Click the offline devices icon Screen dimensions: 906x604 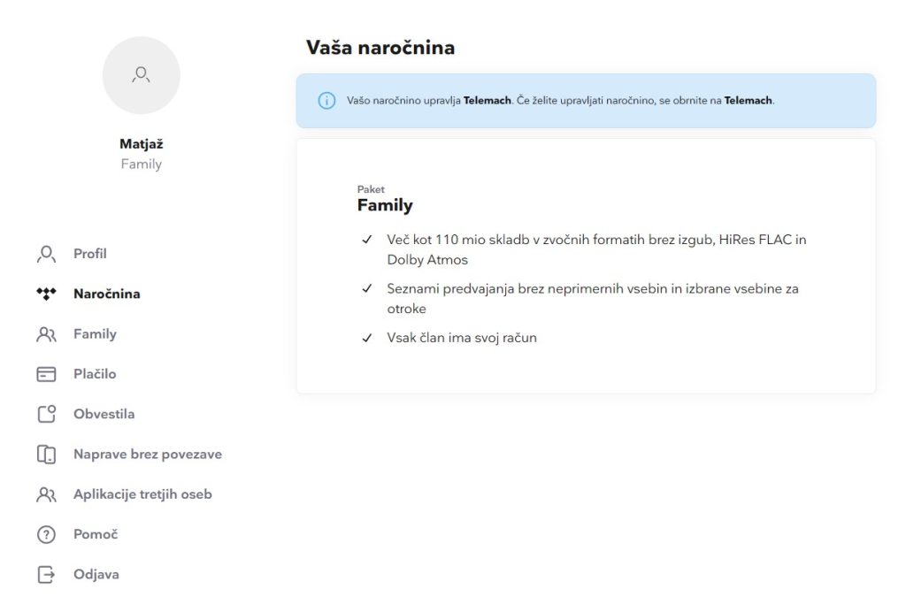tap(46, 455)
